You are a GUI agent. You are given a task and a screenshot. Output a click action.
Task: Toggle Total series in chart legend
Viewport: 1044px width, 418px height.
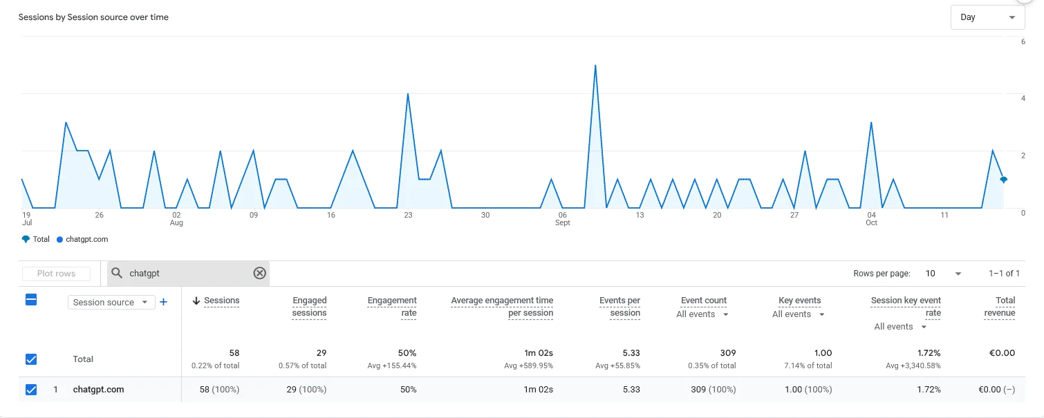coord(36,239)
